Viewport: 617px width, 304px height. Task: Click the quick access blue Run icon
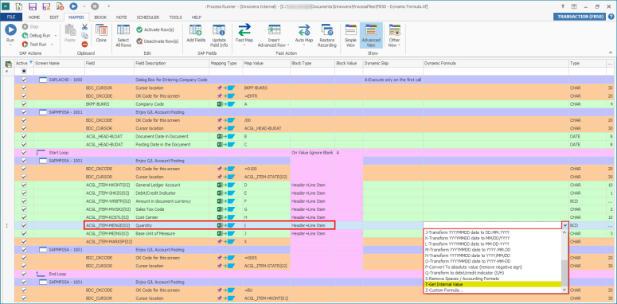point(73,6)
